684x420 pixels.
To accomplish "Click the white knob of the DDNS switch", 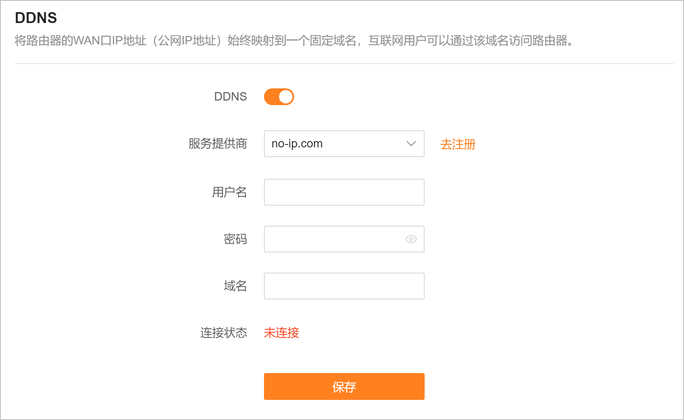I will point(286,97).
